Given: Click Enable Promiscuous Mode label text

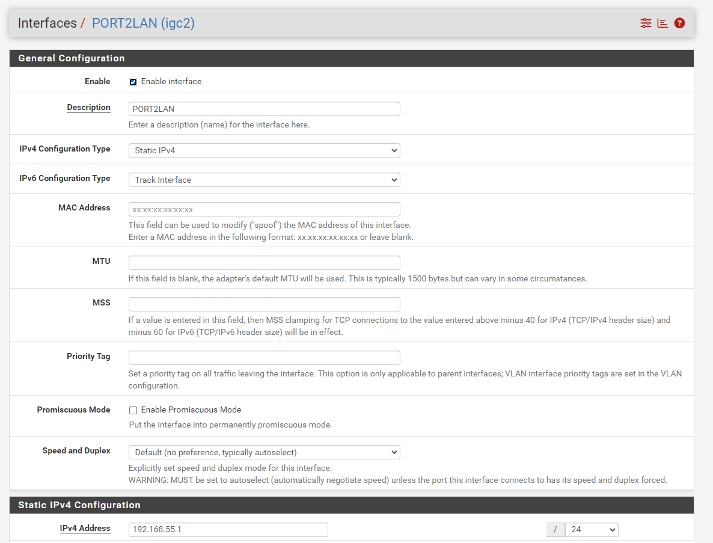Looking at the screenshot, I should (x=191, y=410).
